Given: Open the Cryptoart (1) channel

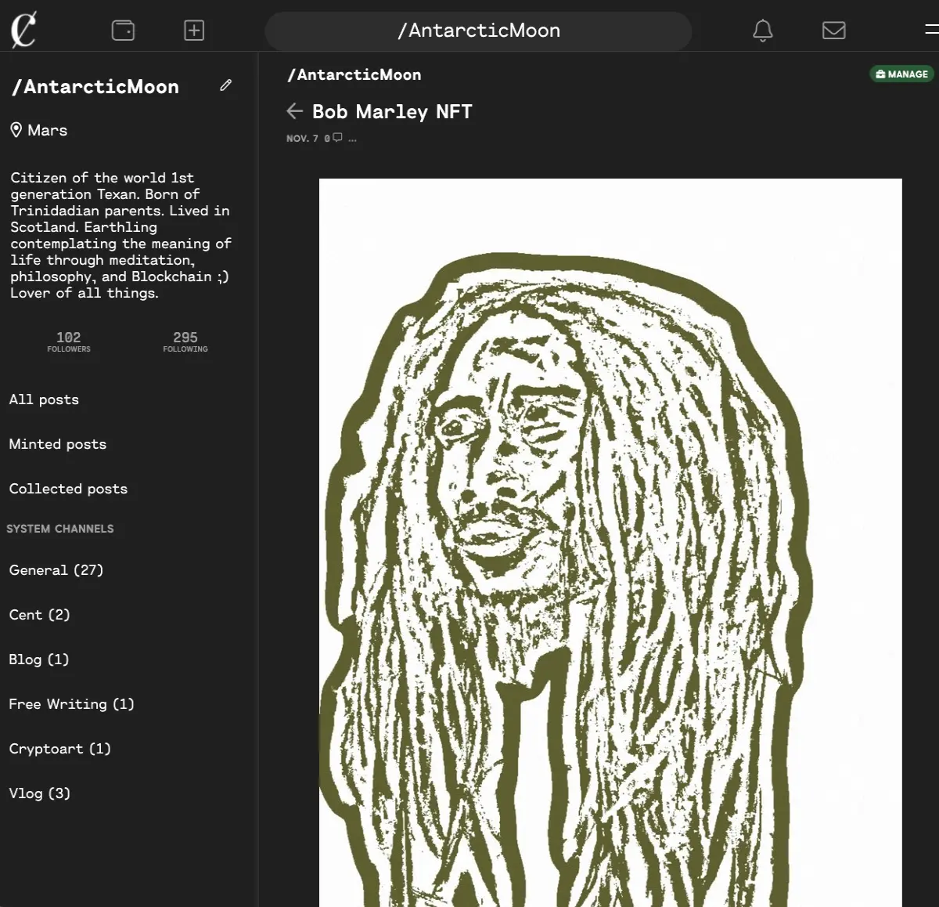Looking at the screenshot, I should pos(60,749).
